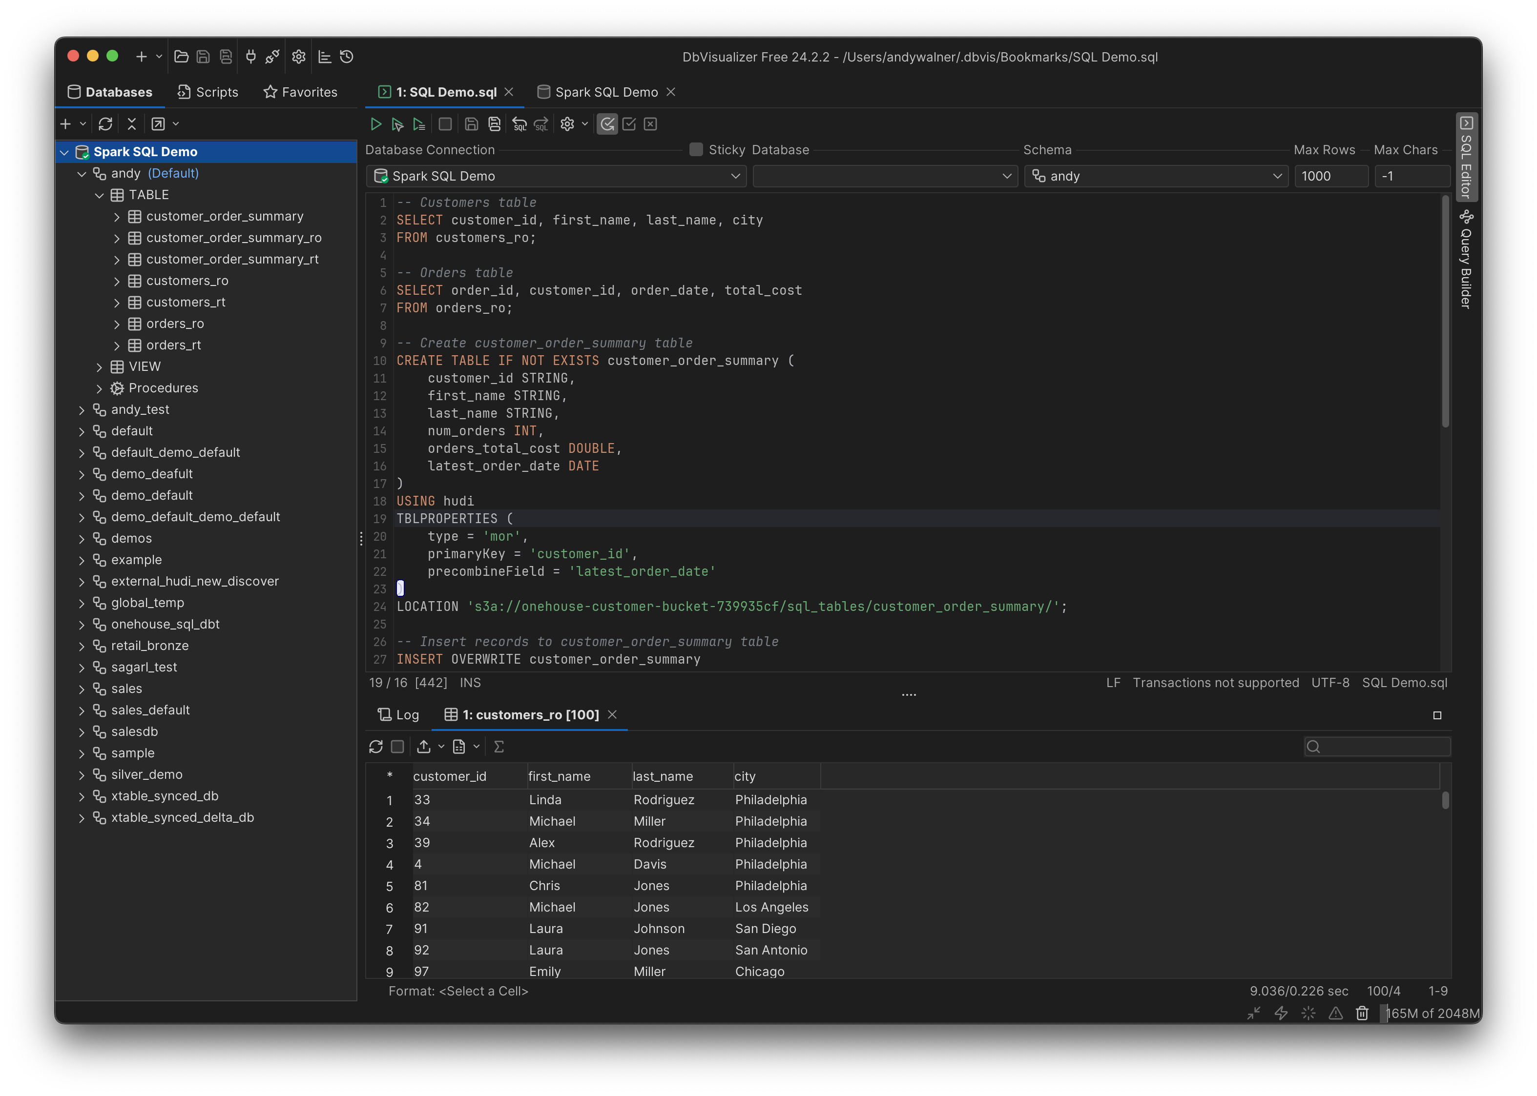
Task: Toggle the highlighted Auto Commit icon in the SQL editor toolbar
Action: 607,124
